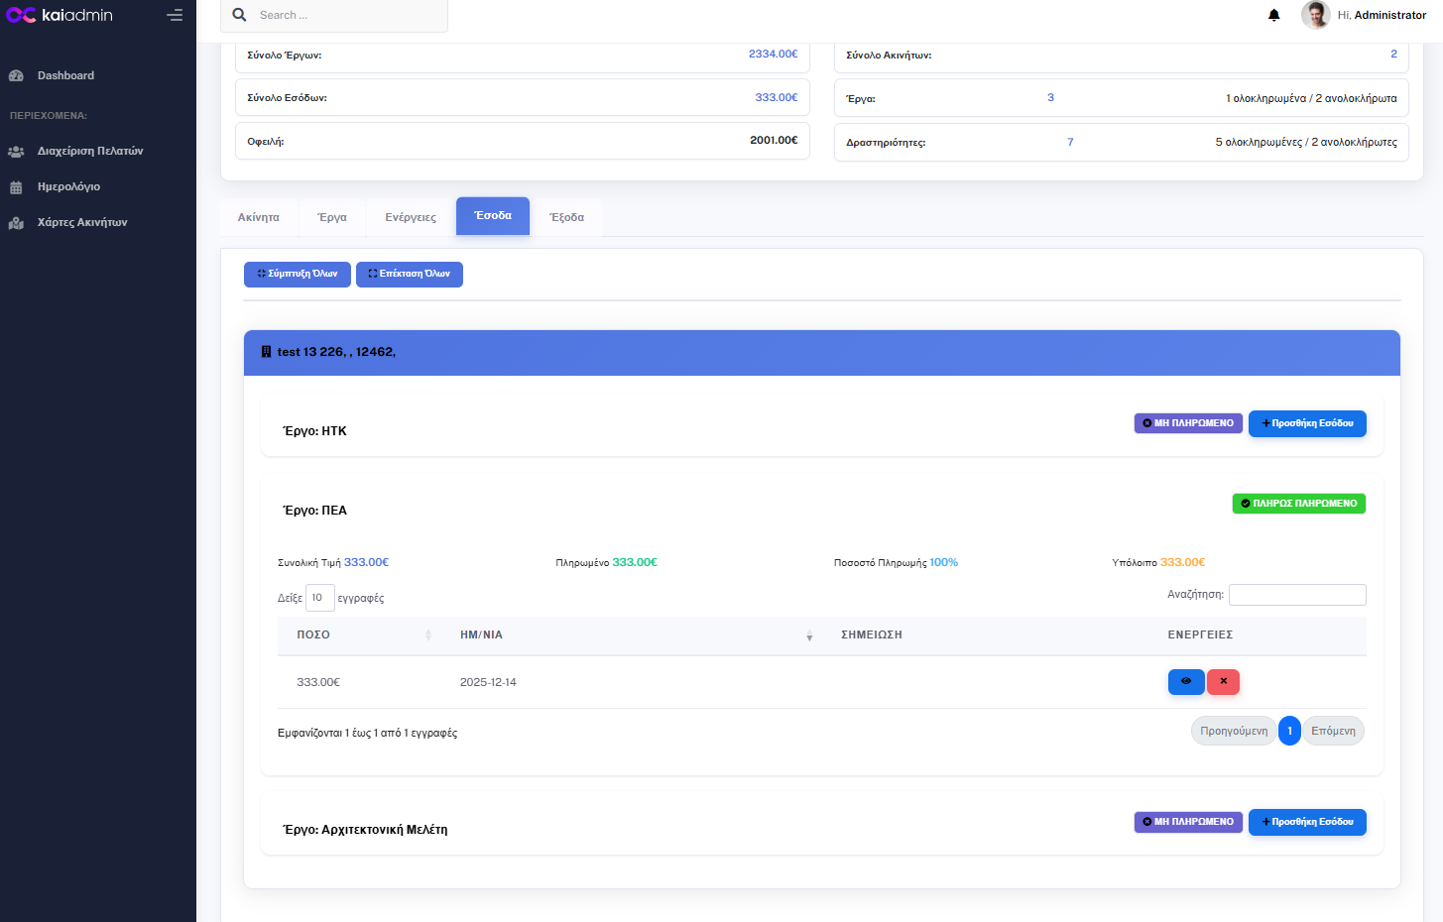Open Χάρτες Ακινήτων in the sidebar

[81, 222]
